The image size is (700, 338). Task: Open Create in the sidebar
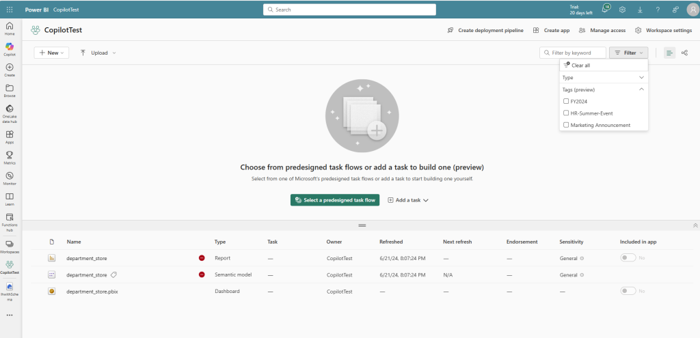pyautogui.click(x=10, y=70)
